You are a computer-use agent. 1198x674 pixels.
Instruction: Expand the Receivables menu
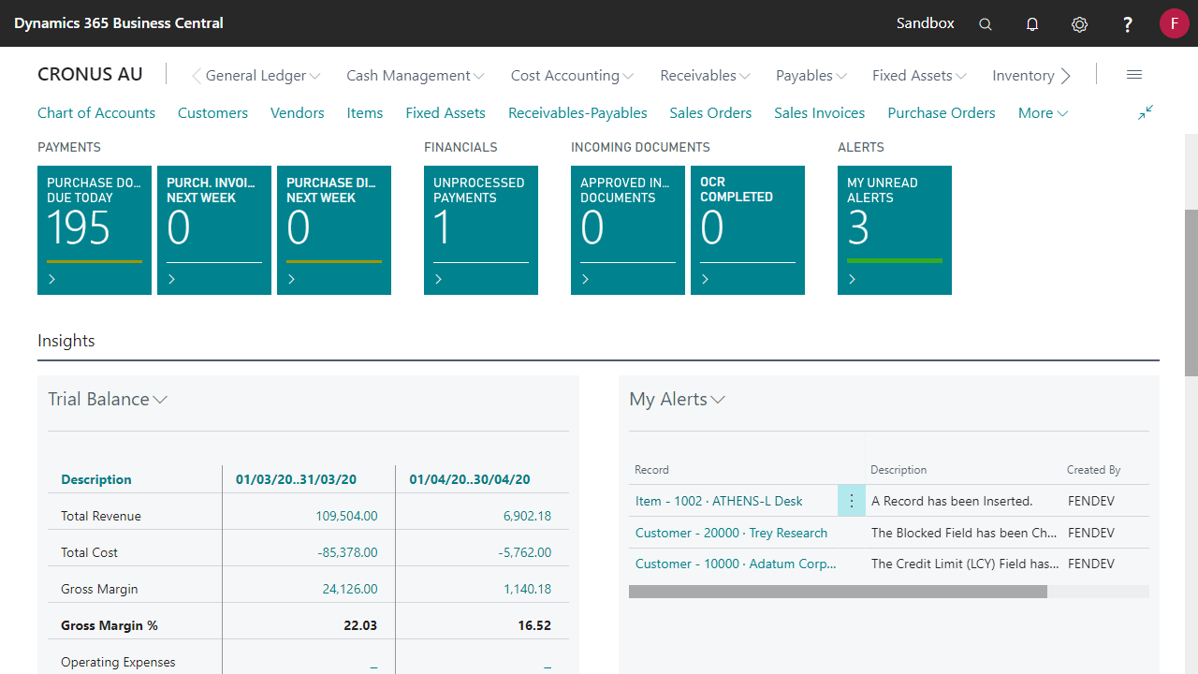point(705,76)
